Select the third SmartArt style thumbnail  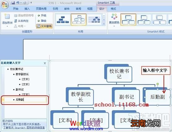click(x=160, y=20)
